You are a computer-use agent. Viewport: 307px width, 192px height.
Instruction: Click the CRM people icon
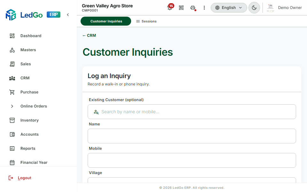click(12, 78)
